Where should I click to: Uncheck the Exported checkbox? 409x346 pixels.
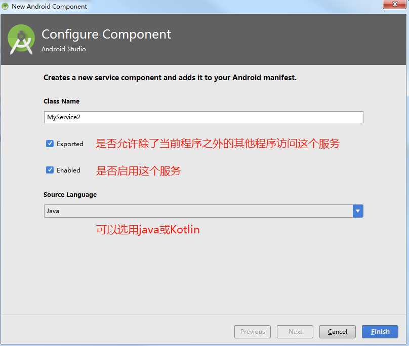[50, 144]
